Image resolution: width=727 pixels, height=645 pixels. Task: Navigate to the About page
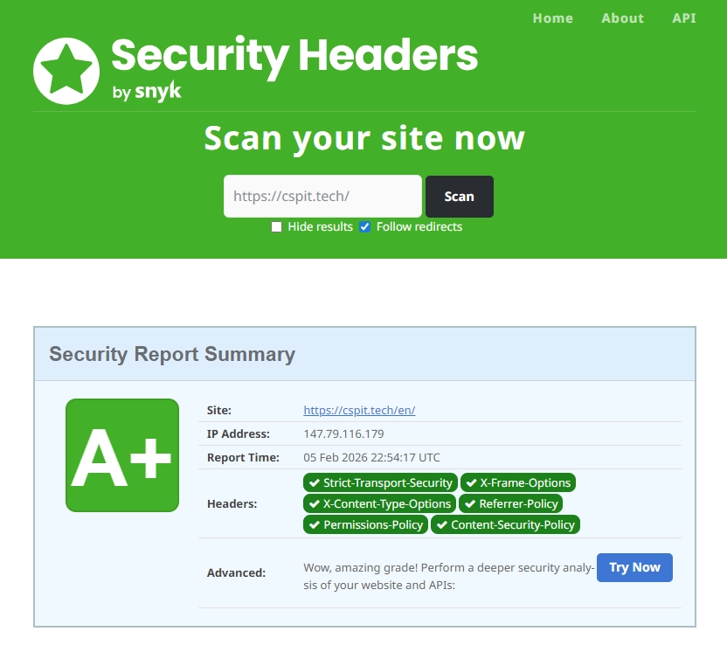pyautogui.click(x=621, y=17)
